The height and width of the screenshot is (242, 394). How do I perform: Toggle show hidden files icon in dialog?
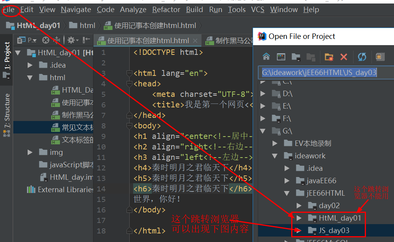(x=380, y=57)
